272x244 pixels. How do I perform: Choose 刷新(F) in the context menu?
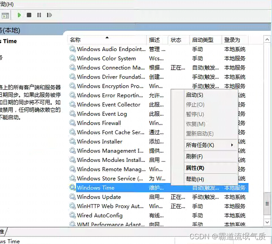point(211,156)
